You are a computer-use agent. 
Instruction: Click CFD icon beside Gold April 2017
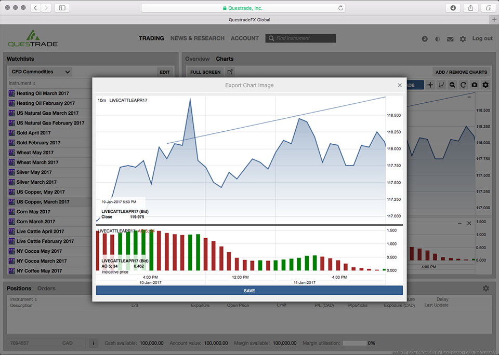point(12,132)
